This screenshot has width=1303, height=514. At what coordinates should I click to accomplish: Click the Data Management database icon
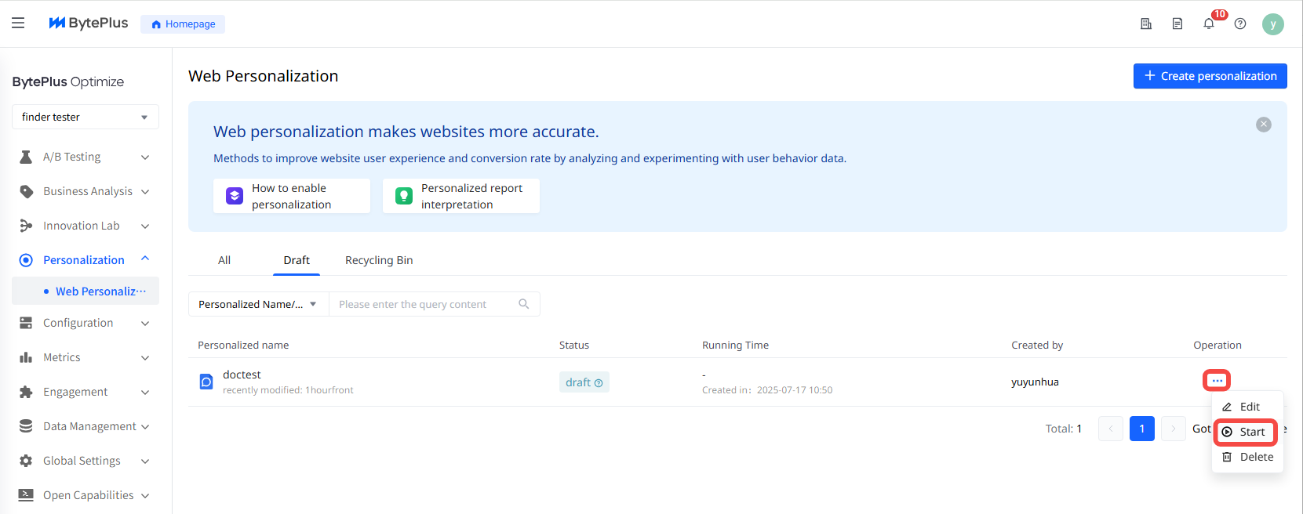pos(26,426)
